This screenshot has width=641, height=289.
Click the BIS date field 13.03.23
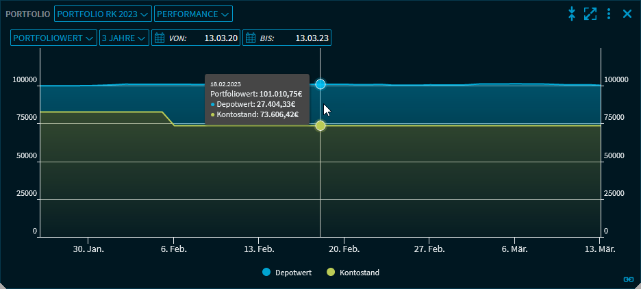click(312, 38)
